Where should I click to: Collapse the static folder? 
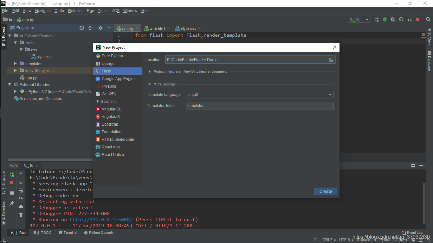[15, 43]
